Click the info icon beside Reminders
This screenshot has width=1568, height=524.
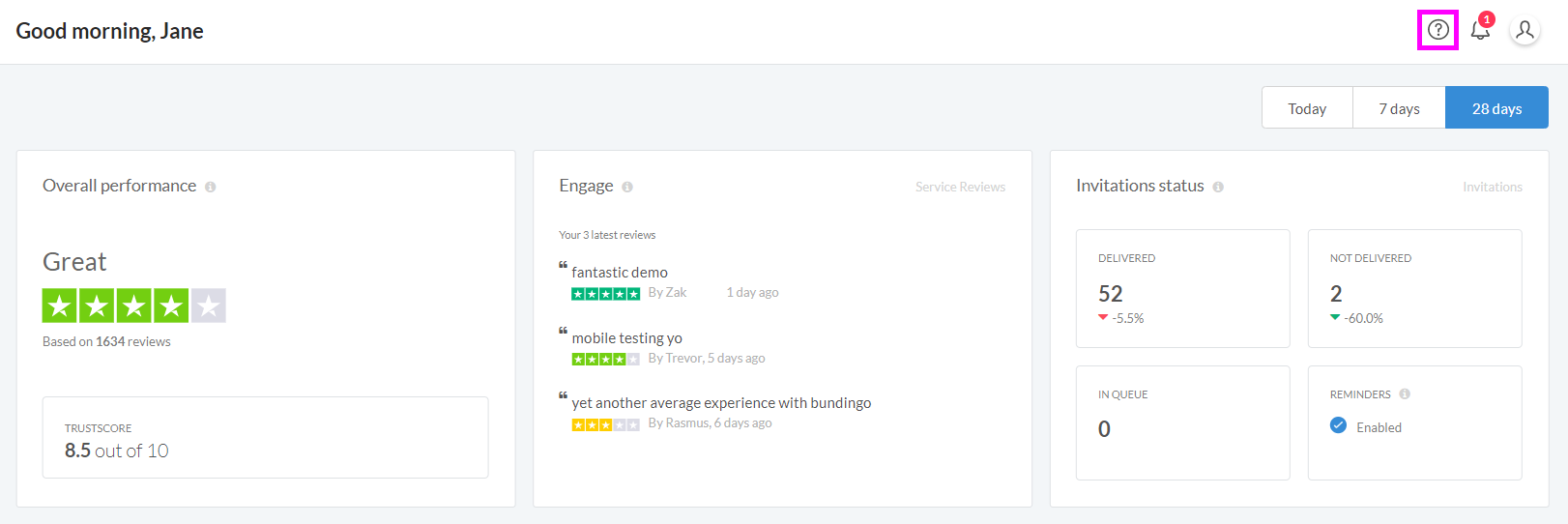click(1405, 393)
